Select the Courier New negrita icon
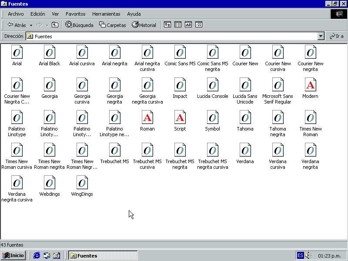The height and width of the screenshot is (261, 348). (x=311, y=52)
